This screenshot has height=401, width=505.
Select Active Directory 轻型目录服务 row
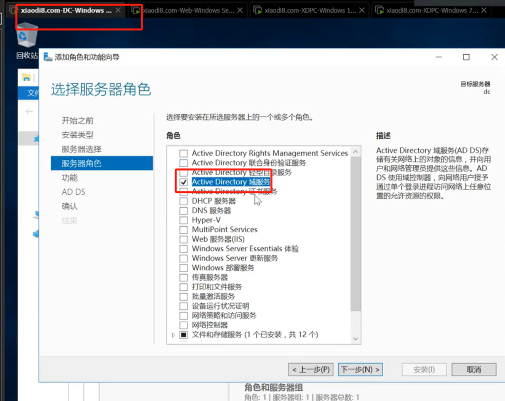(x=242, y=173)
